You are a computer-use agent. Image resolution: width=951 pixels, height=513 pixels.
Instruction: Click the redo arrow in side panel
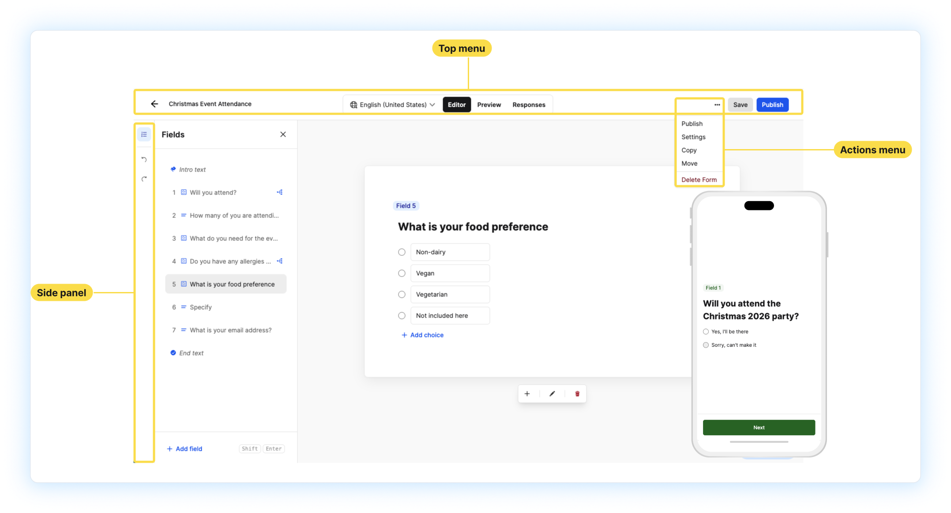pos(144,179)
